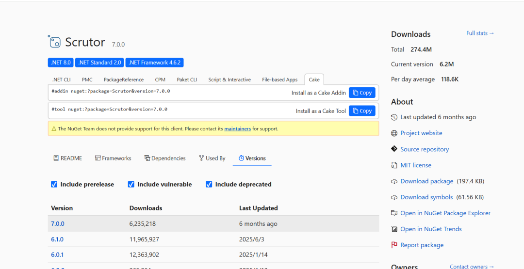Open the Project website link
Screen dimensions: 524x269
(x=421, y=133)
